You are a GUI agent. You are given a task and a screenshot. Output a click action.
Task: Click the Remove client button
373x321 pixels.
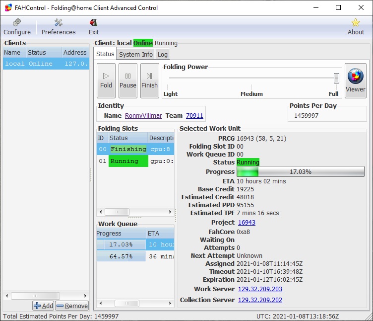coord(72,306)
